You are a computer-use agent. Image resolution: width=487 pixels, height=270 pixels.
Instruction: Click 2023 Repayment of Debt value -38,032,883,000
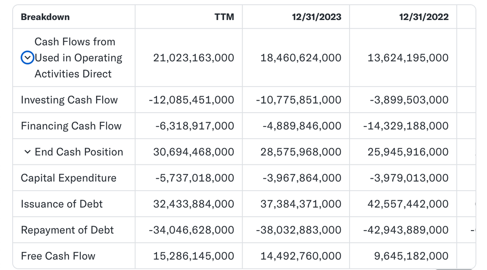[x=298, y=230]
